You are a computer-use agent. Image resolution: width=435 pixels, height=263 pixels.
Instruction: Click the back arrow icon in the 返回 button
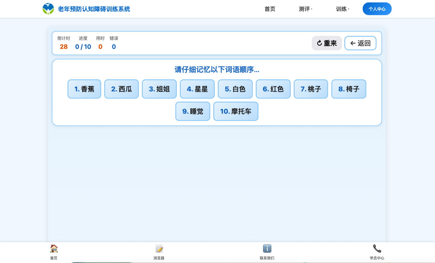pyautogui.click(x=353, y=43)
